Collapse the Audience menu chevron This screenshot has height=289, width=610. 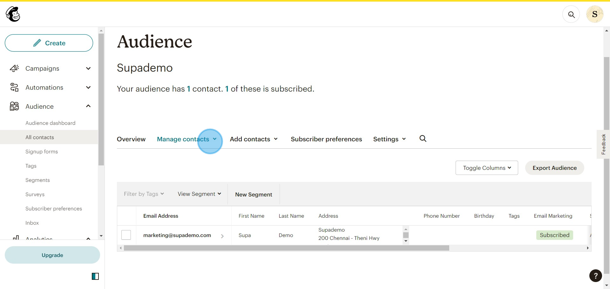88,106
